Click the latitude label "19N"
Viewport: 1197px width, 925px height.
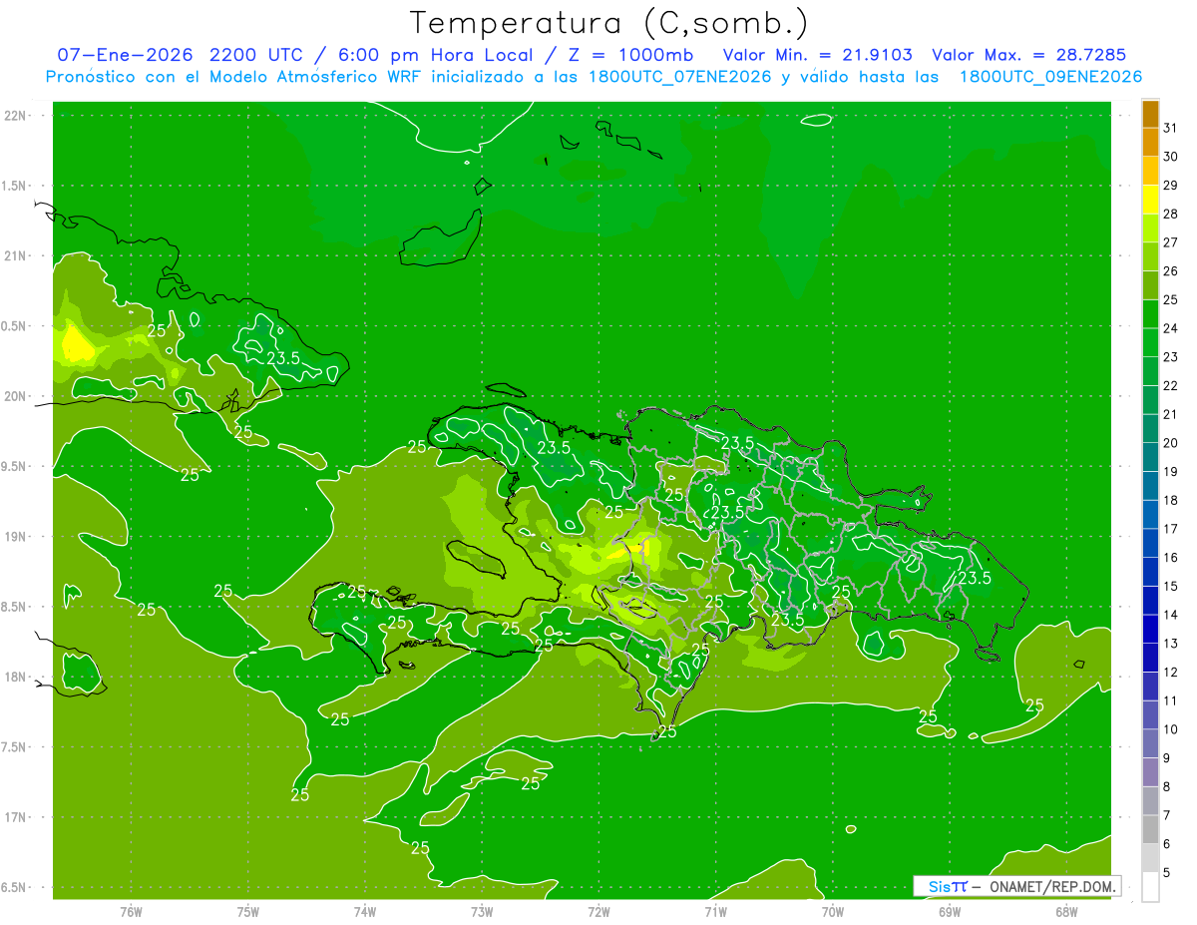click(x=16, y=537)
